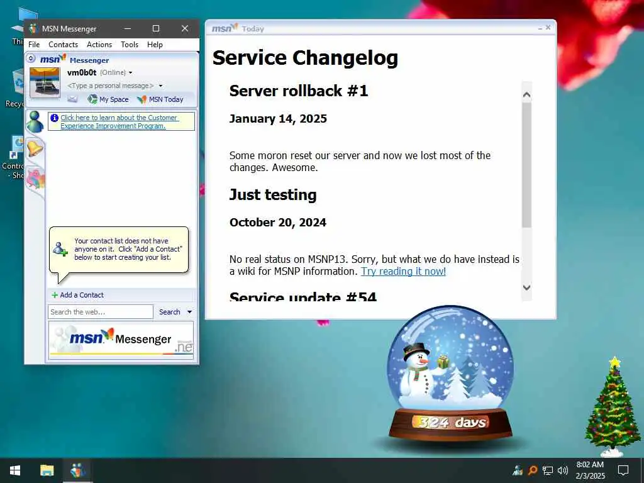Open MSN Today butterfly button

click(x=160, y=99)
